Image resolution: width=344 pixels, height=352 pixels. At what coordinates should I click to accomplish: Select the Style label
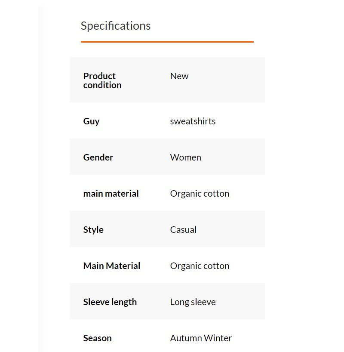click(x=93, y=230)
